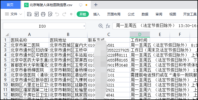Click the monitor icon on document tab
This screenshot has height=100, width=198.
(81, 5)
